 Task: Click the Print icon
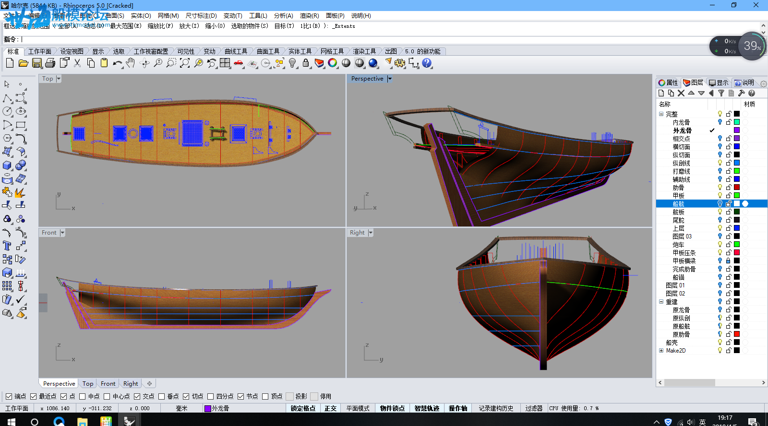(x=50, y=63)
